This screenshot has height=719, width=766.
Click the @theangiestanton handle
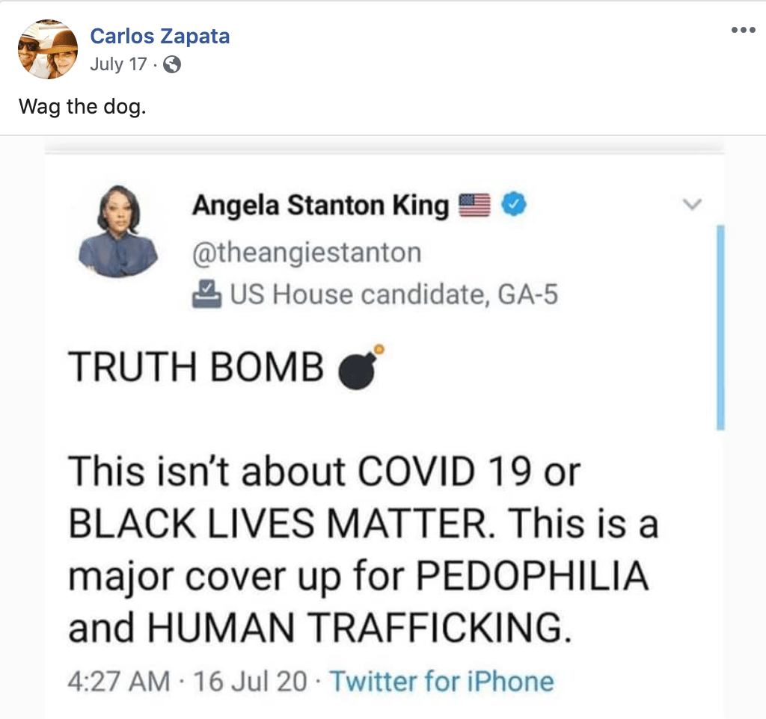click(x=306, y=253)
